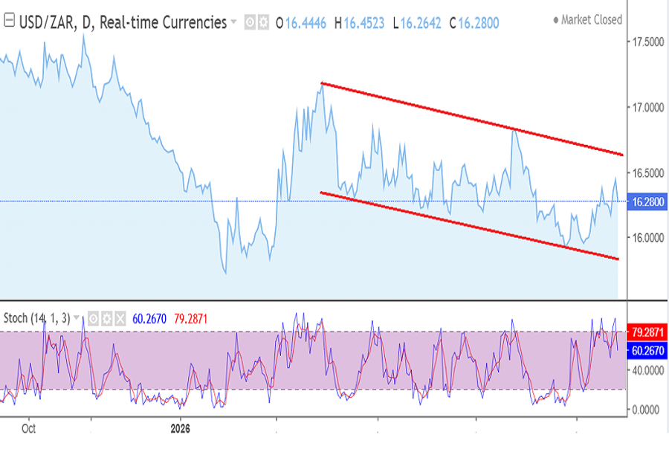Click the open value 16.4446
The height and width of the screenshot is (449, 669).
coord(306,23)
